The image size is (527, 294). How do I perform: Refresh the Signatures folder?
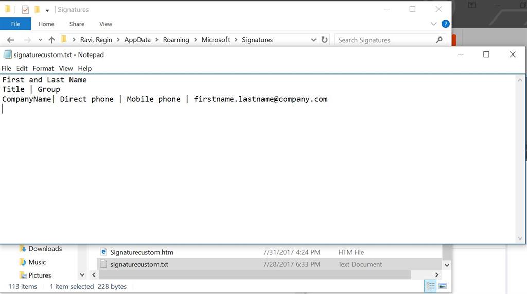click(x=324, y=40)
